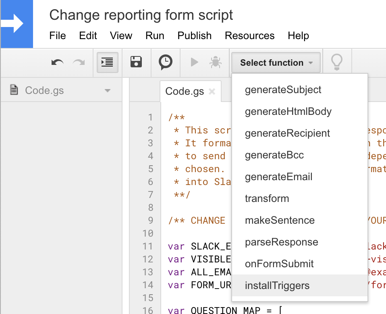386x314 pixels.
Task: Pick generateHtmlBody from the dropdown list
Action: [288, 111]
